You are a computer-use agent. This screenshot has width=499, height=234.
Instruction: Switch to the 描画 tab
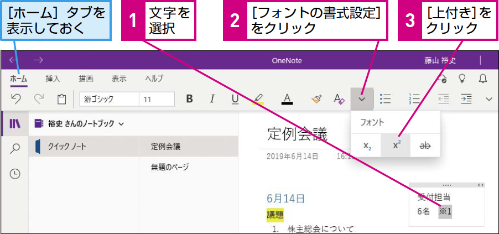coord(86,79)
